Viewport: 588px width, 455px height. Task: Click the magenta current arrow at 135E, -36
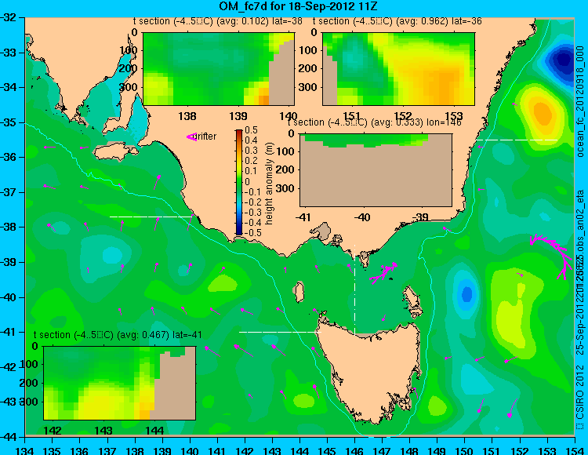[49, 147]
